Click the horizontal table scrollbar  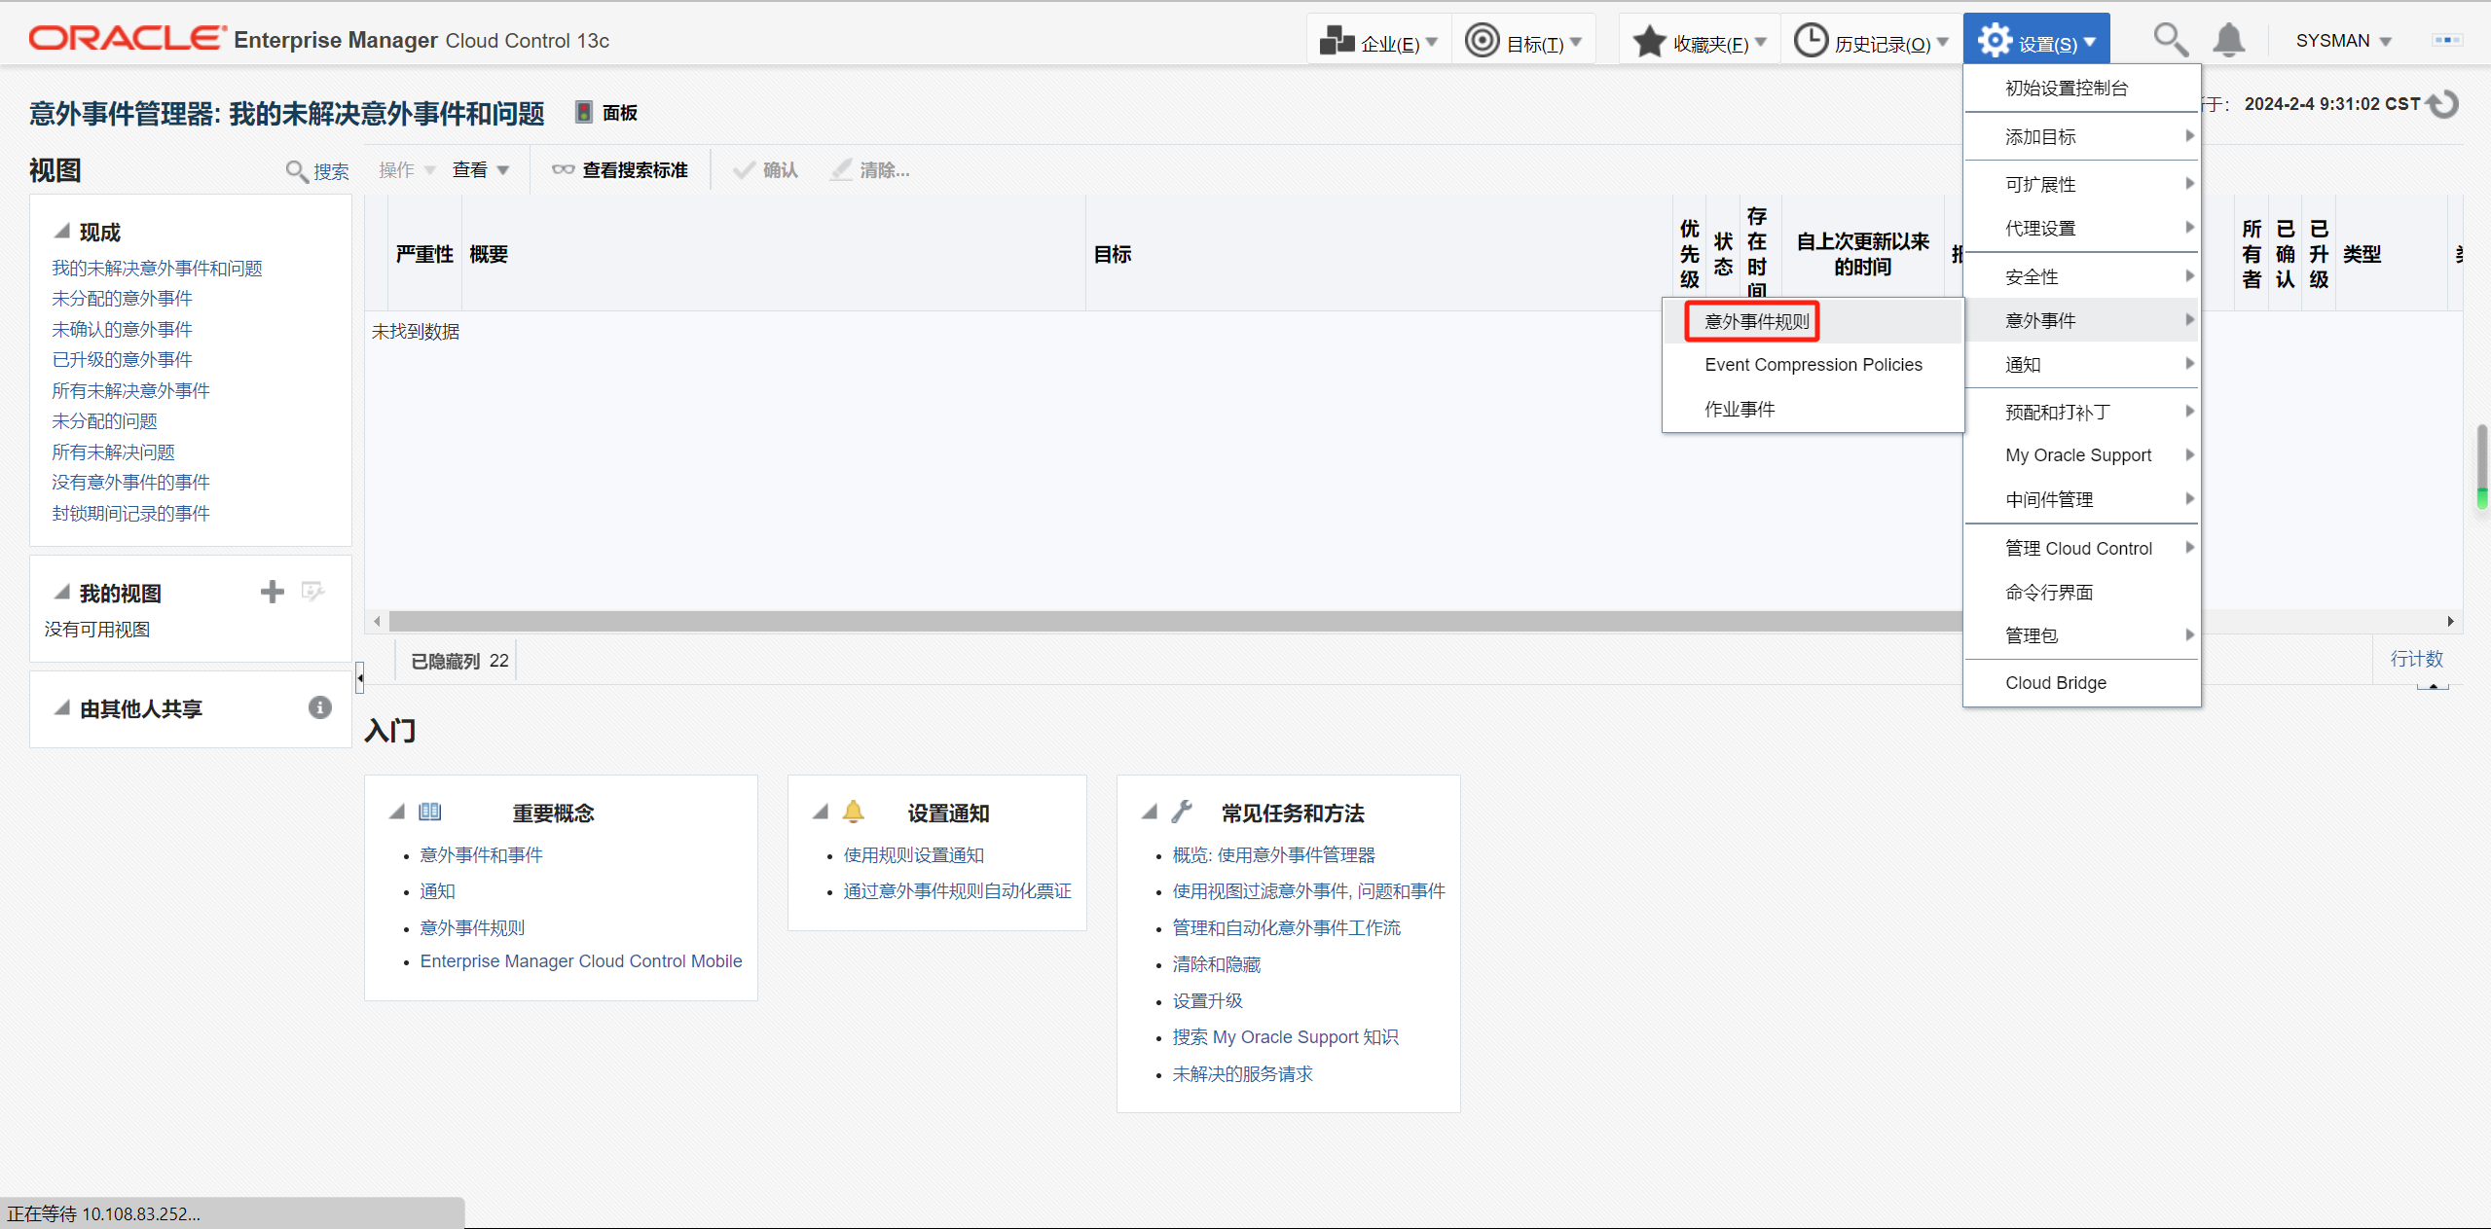point(1168,621)
